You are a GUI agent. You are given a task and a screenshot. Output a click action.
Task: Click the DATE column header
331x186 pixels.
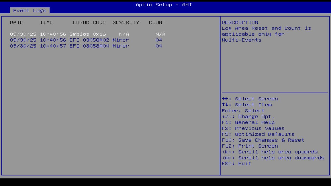point(16,22)
